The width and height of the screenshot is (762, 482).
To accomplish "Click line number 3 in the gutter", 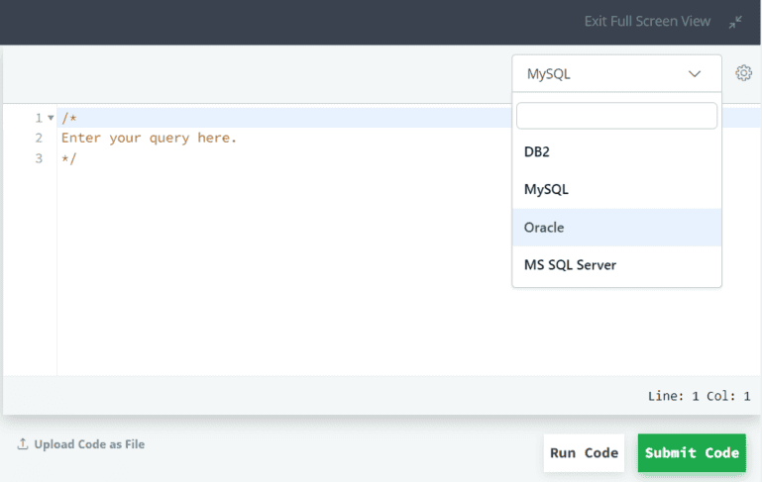I will [x=39, y=158].
